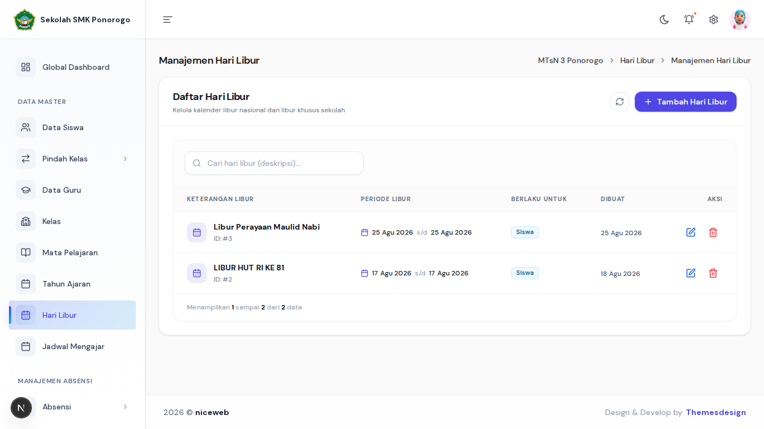Select Hari Libur sidebar item
The image size is (764, 429).
pos(73,315)
